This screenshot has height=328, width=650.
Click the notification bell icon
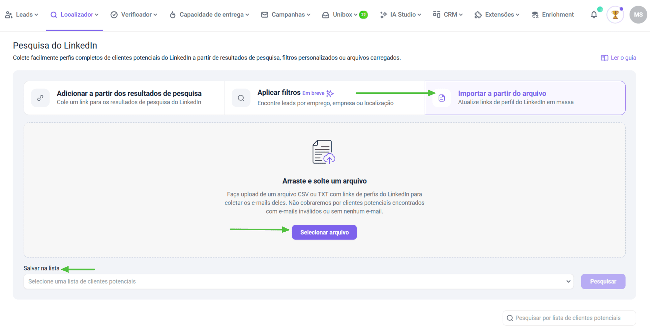[x=594, y=15]
